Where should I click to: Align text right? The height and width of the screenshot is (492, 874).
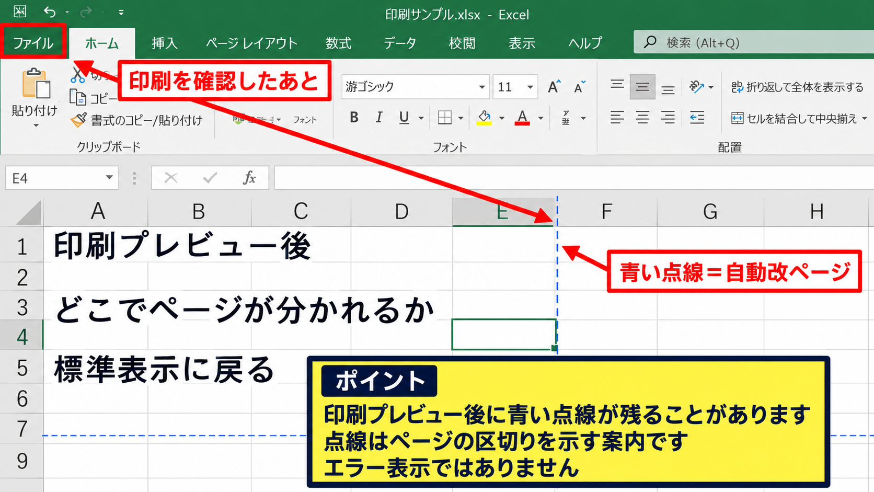click(x=668, y=118)
